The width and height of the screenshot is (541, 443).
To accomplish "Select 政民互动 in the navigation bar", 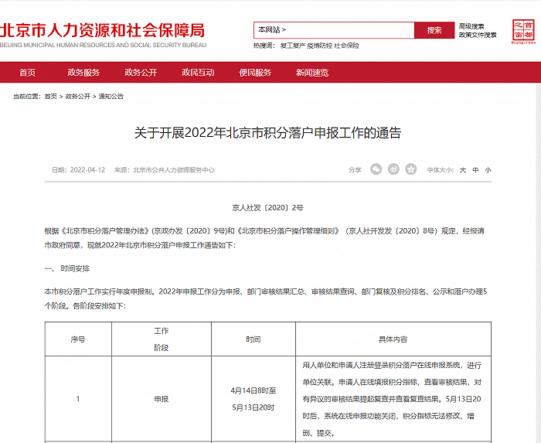I will [198, 73].
